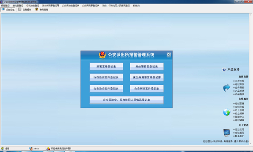Open the 行政治安登记 menu
253x152 pixels.
click(33, 5)
